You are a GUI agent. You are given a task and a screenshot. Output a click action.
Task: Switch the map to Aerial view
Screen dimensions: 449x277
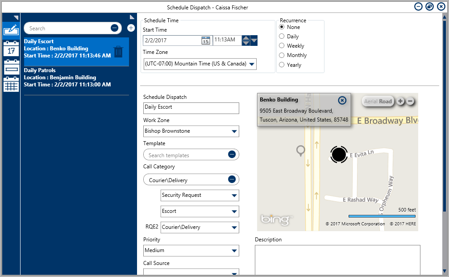pos(370,102)
